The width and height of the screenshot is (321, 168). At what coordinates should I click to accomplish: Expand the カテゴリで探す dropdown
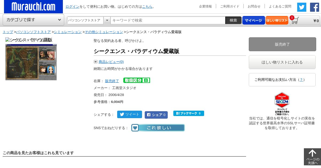coord(33,20)
